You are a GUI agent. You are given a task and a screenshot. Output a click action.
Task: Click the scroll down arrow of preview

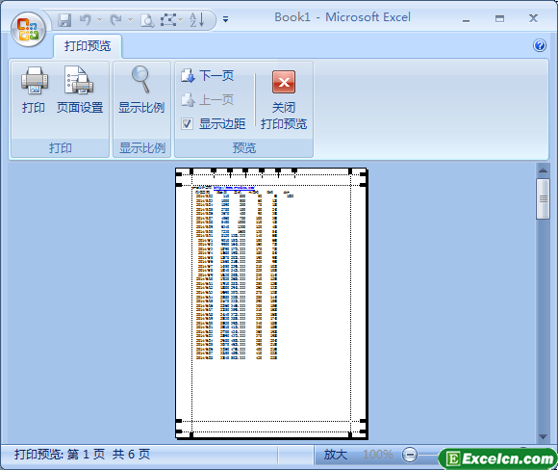543,436
